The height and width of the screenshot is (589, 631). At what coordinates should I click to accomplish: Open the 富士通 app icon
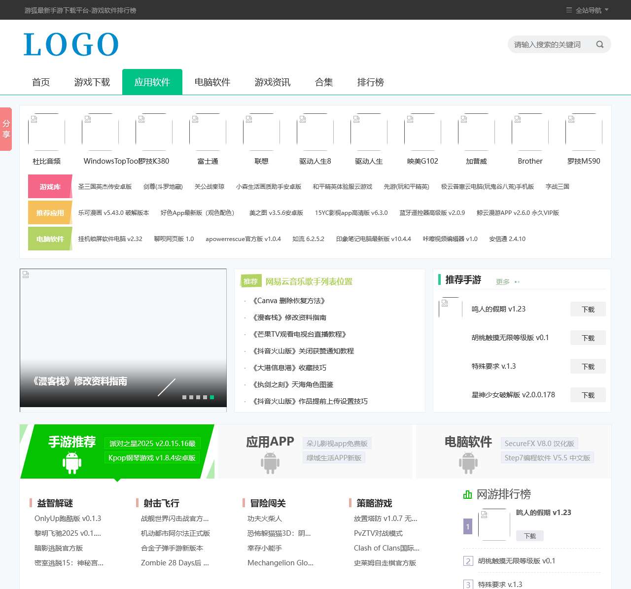(x=208, y=132)
